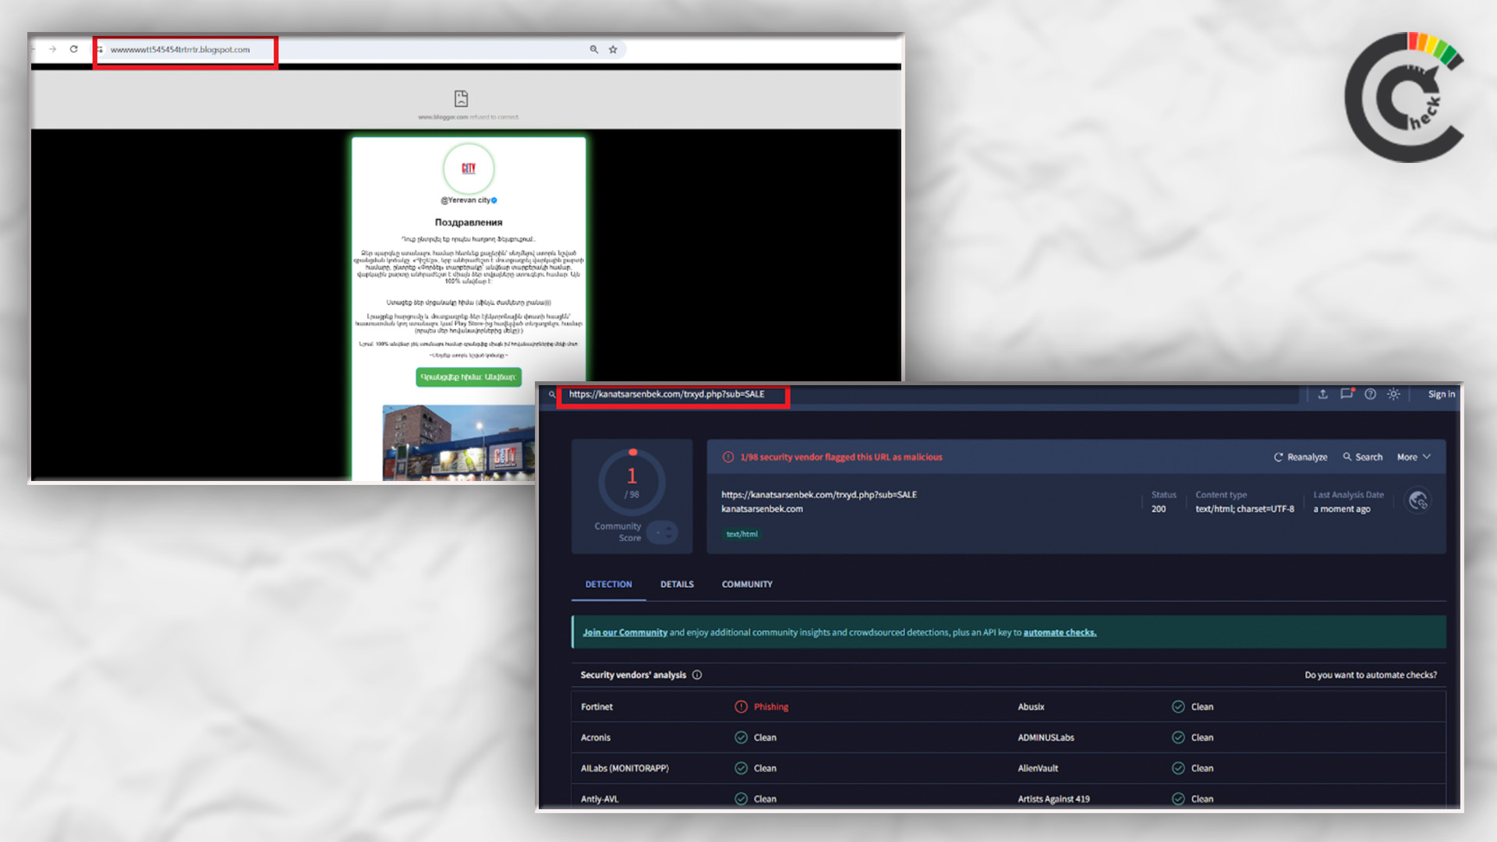This screenshot has height=842, width=1497.
Task: Open VirusTotal help question-mark icon
Action: [x=1370, y=394]
